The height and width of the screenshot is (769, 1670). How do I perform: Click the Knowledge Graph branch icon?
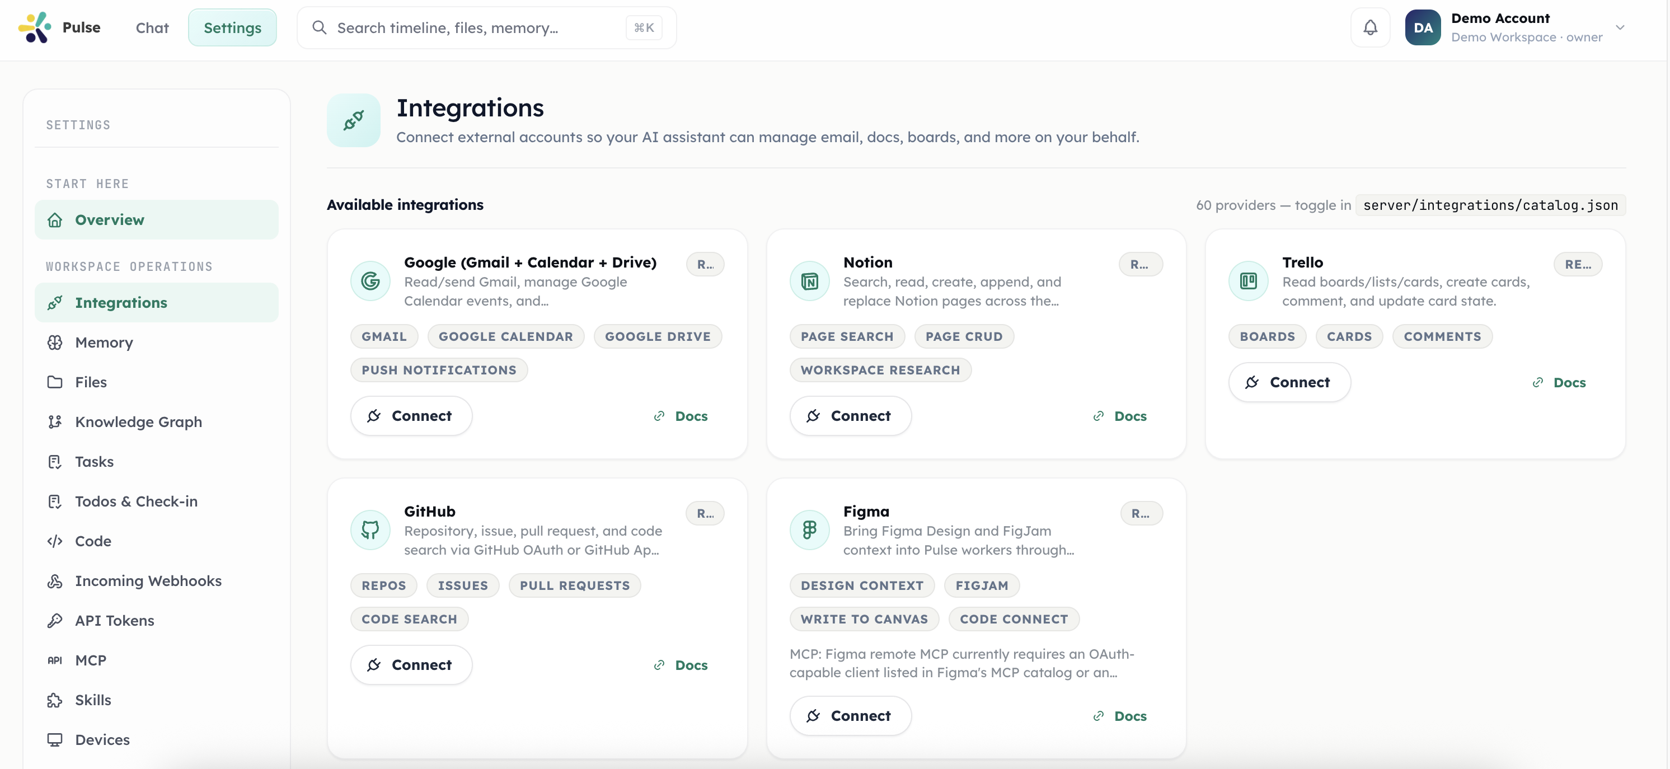[x=54, y=421]
